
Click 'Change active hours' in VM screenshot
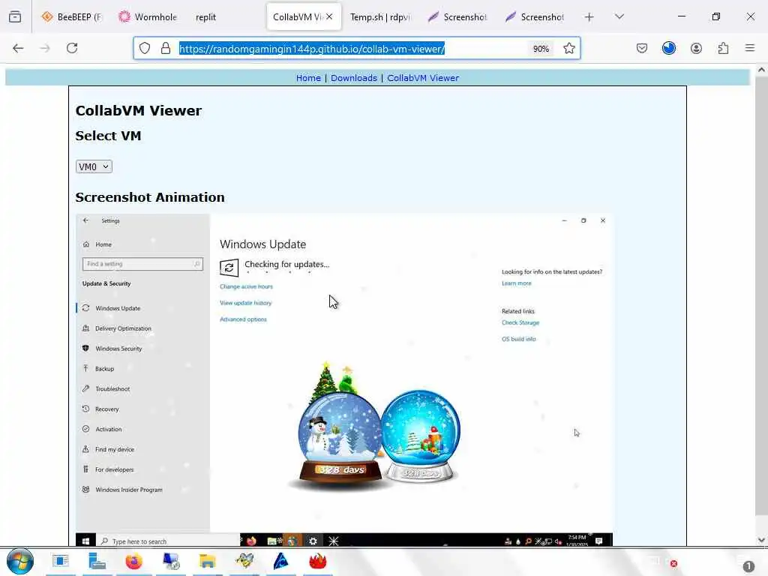246,286
